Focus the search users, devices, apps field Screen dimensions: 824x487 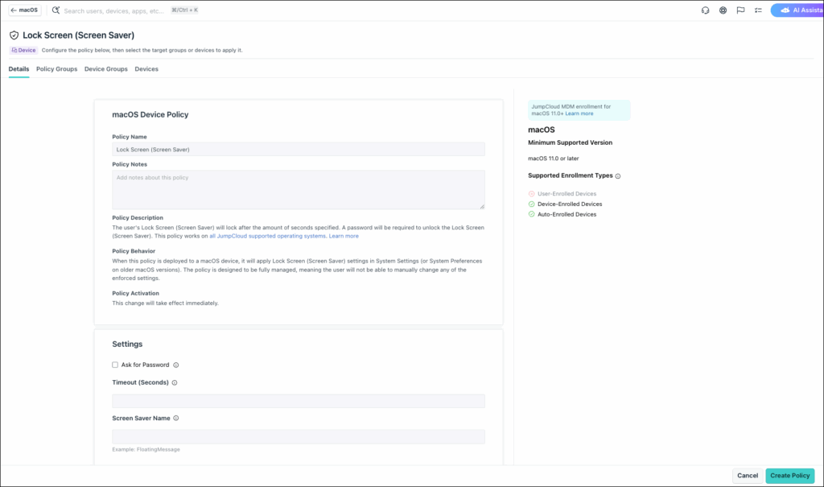(113, 10)
